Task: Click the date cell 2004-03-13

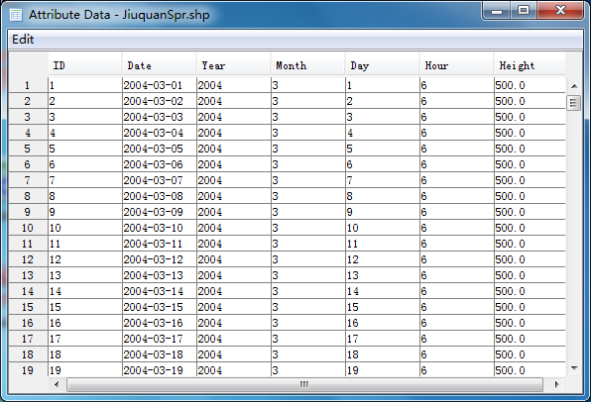Action: coord(160,275)
